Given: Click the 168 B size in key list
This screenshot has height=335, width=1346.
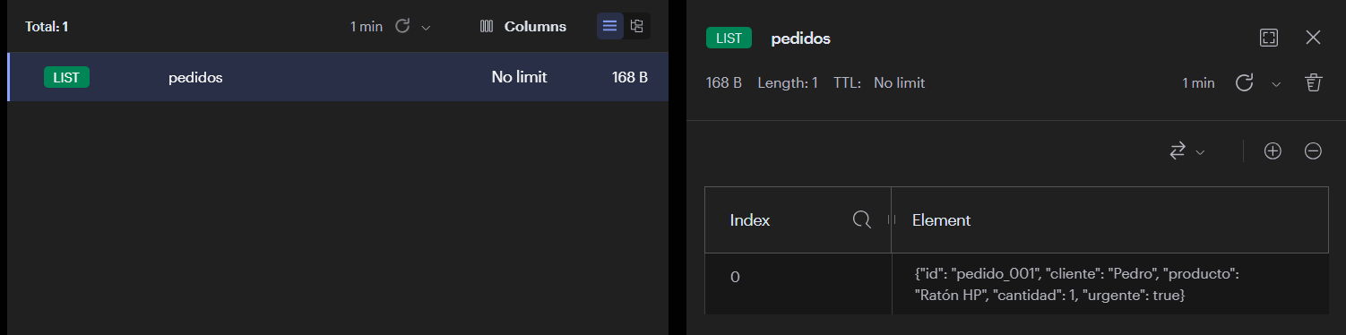Looking at the screenshot, I should 630,77.
